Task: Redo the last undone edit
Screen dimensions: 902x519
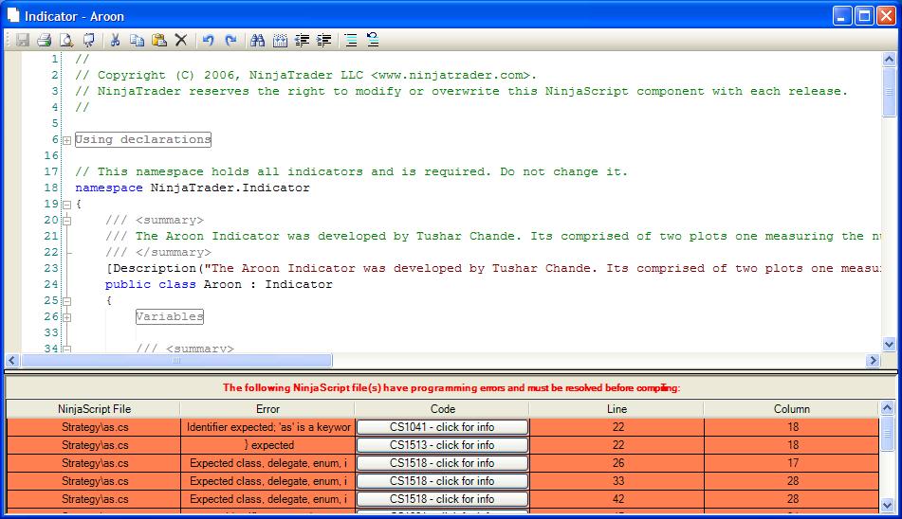Action: 230,40
